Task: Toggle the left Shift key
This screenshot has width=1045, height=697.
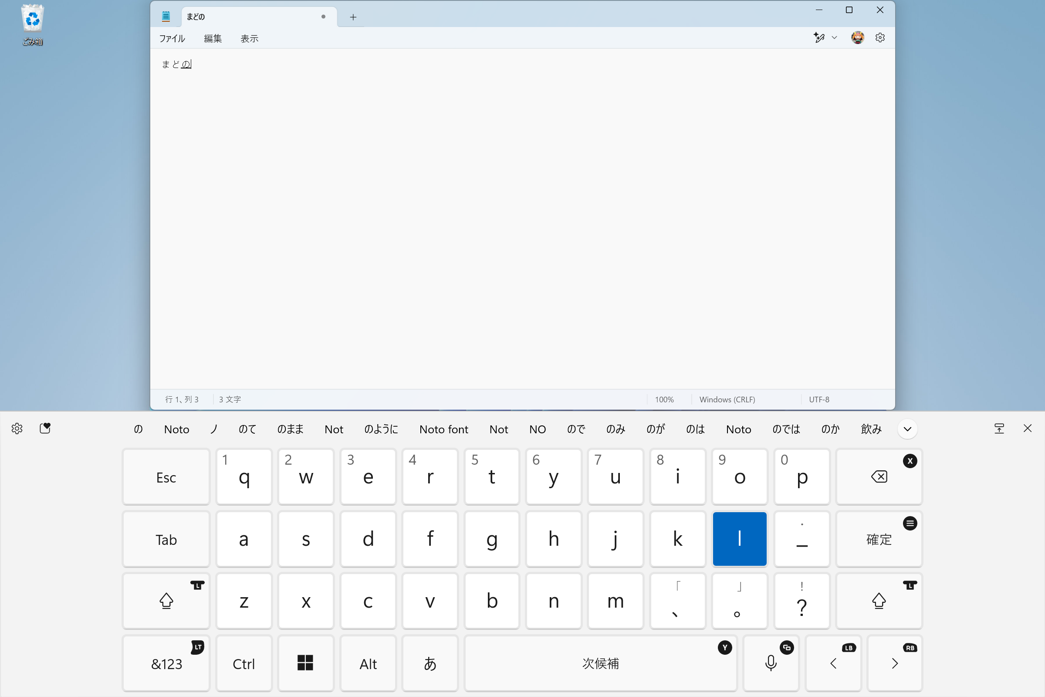Action: click(x=166, y=601)
